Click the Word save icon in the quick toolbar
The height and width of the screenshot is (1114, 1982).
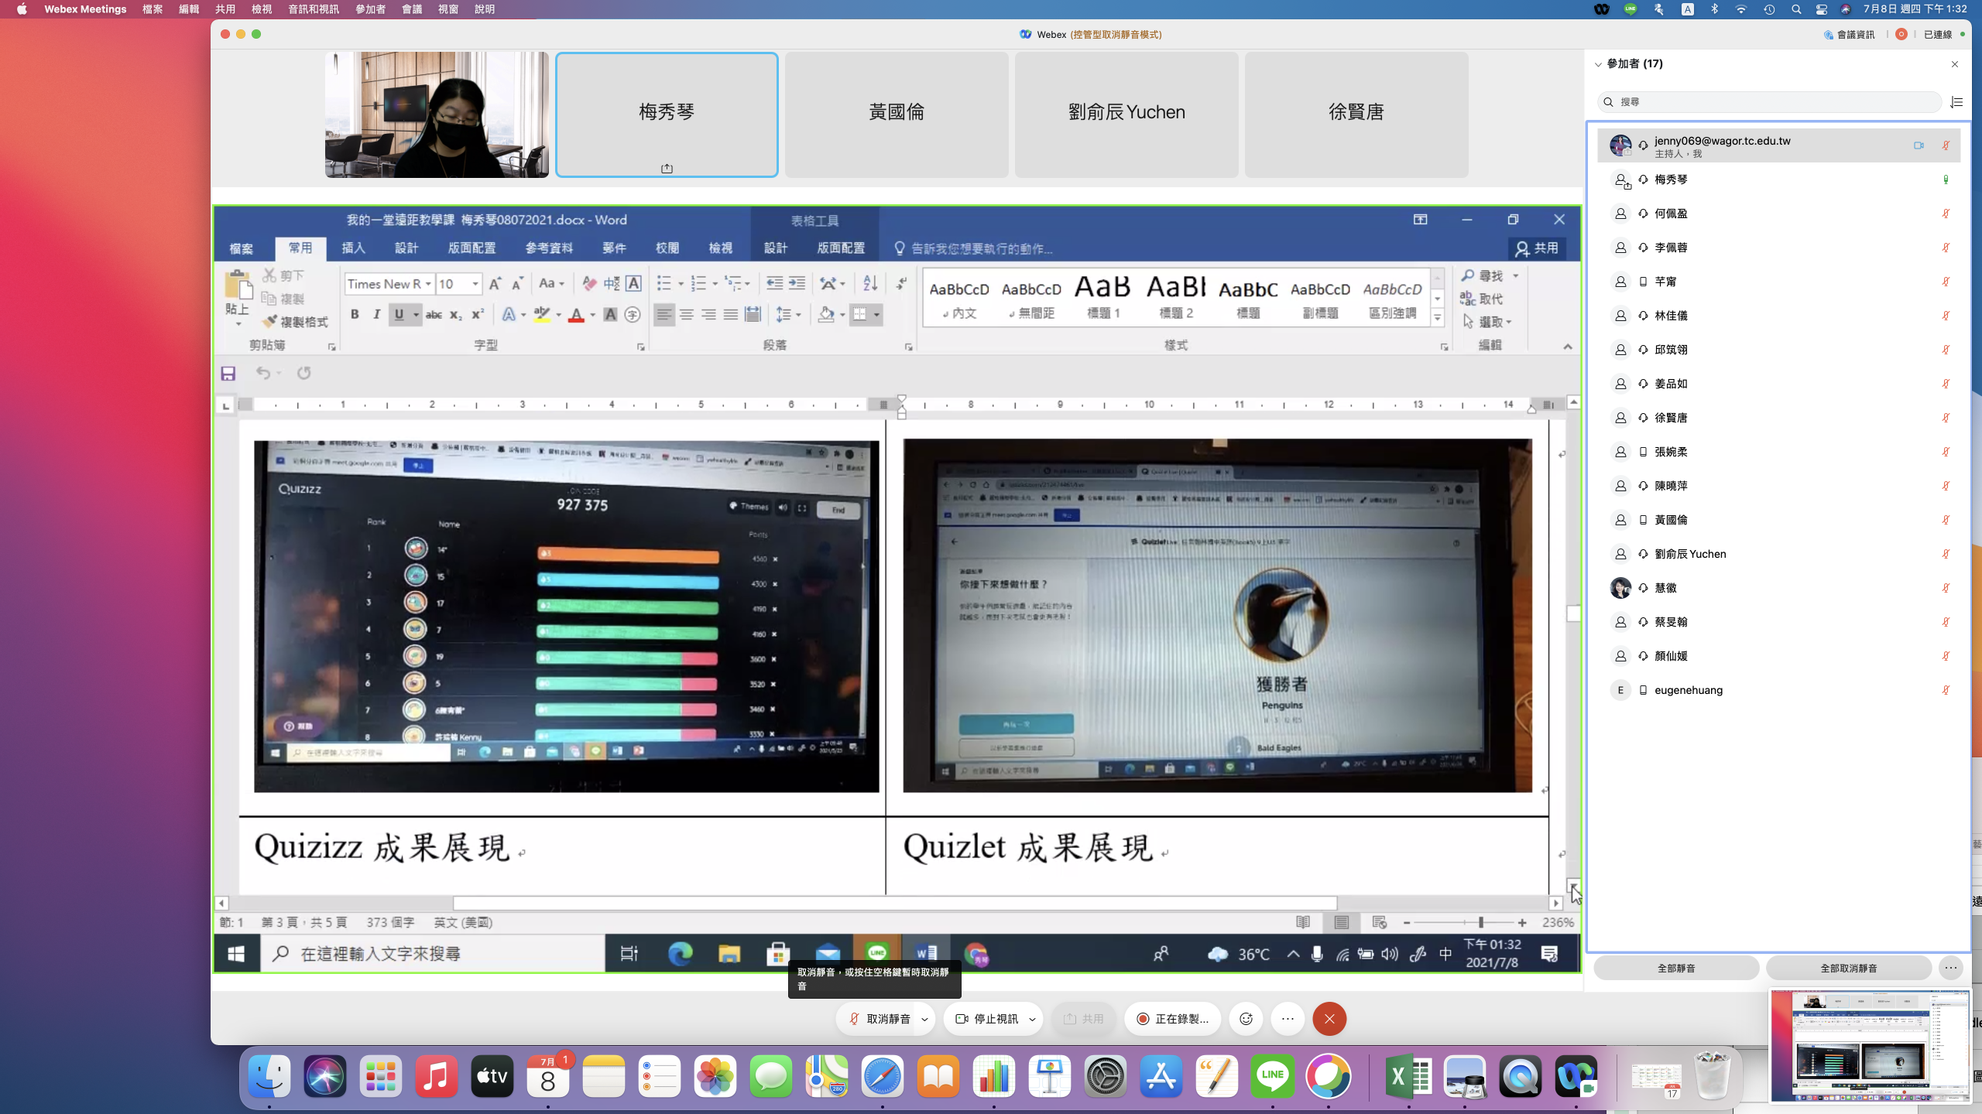228,374
